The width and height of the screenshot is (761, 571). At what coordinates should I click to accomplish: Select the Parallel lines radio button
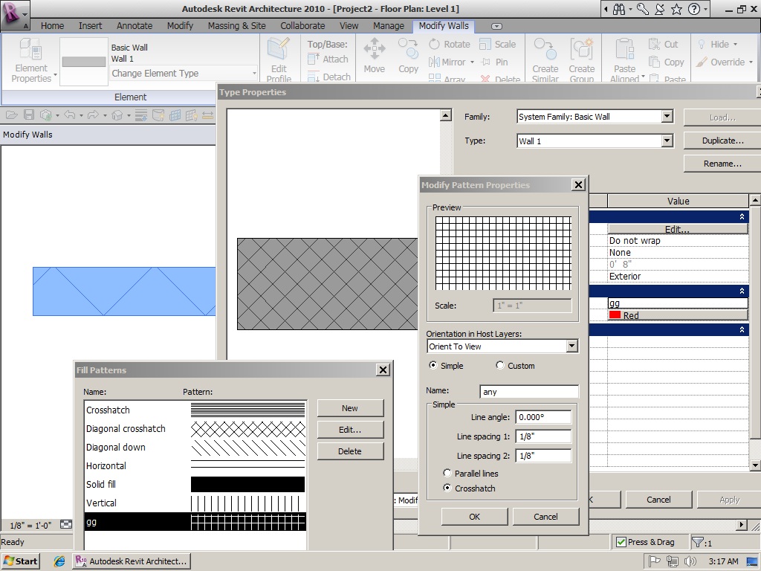click(x=447, y=473)
